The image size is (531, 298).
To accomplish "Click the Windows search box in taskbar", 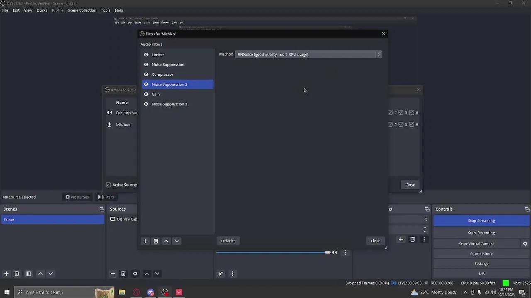I will point(64,292).
